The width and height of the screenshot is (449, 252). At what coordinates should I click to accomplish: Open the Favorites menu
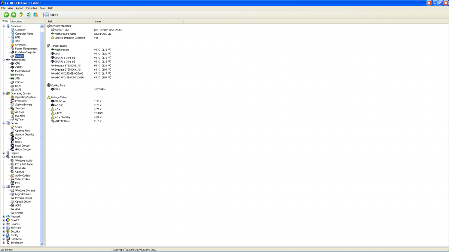pyautogui.click(x=31, y=8)
